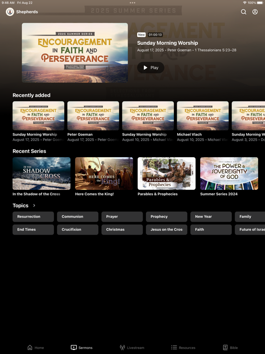Open the user account profile icon
Screen dimensions: 265x354
tap(255, 12)
